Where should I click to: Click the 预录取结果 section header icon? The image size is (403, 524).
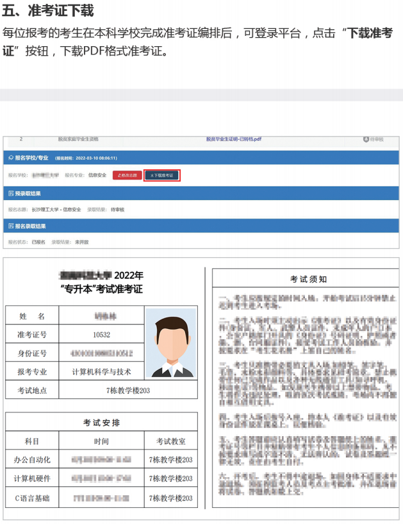[10, 193]
